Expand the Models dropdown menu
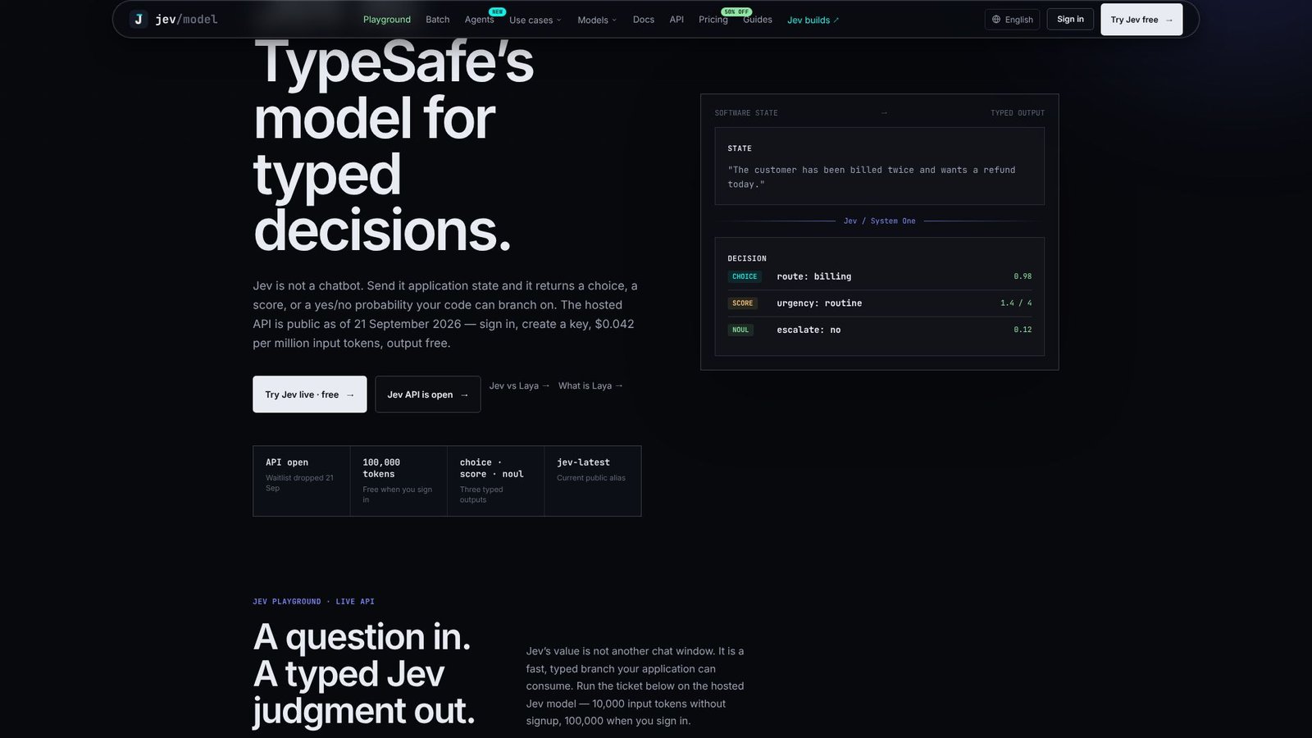The width and height of the screenshot is (1312, 738). pyautogui.click(x=597, y=20)
